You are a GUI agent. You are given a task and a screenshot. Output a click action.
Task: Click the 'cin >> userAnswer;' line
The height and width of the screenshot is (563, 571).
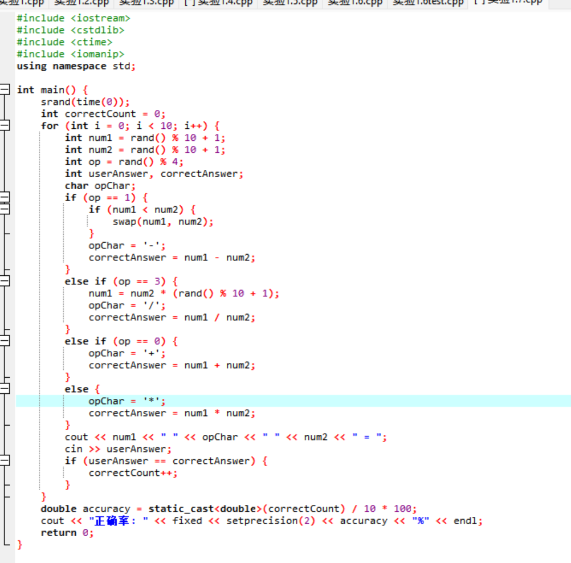118,449
